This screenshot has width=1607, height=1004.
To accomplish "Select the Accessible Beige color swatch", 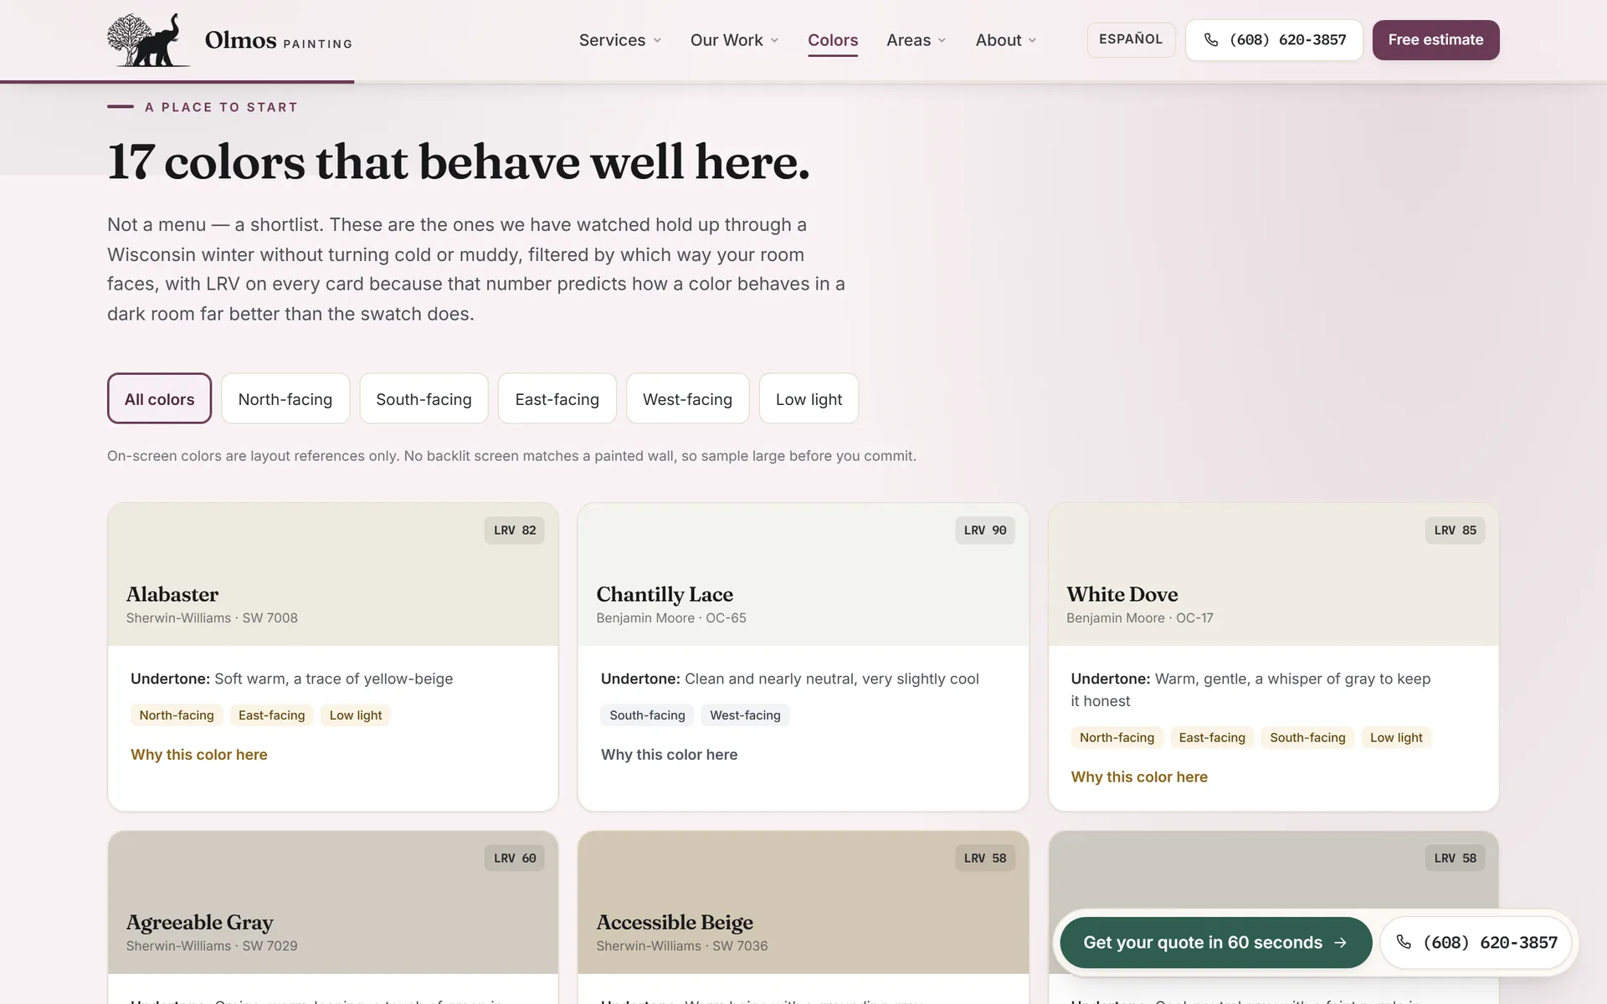I will click(803, 902).
